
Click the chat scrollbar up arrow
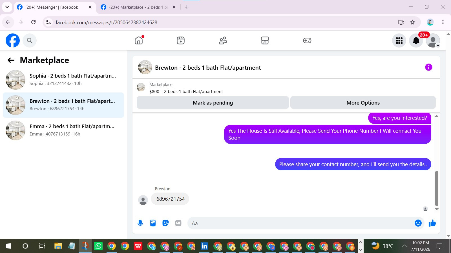[437, 116]
